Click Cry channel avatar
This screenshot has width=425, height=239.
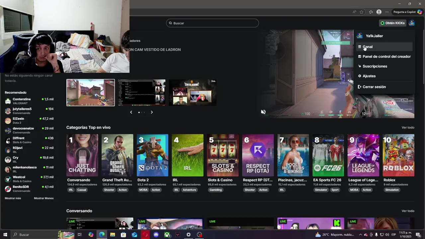8,160
